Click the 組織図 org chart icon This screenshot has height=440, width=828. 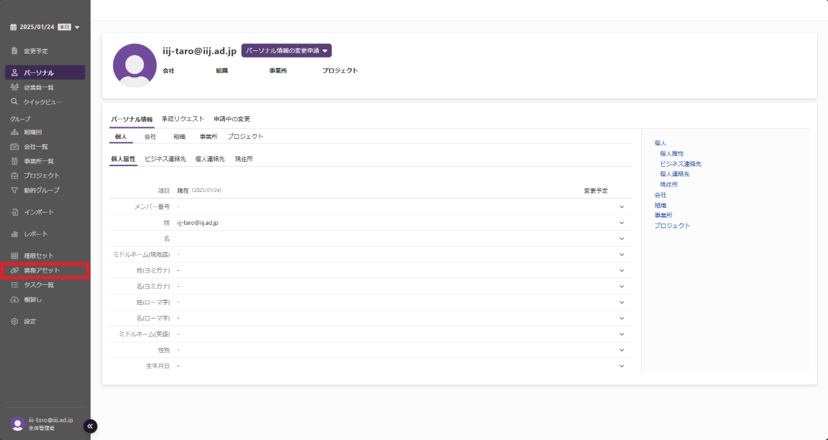coord(15,132)
